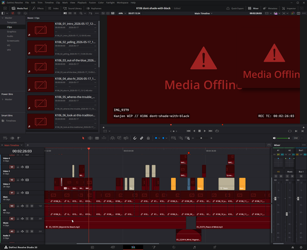Image resolution: width=307 pixels, height=250 pixels.
Task: Click the Quick Export button
Action: coord(235,9)
